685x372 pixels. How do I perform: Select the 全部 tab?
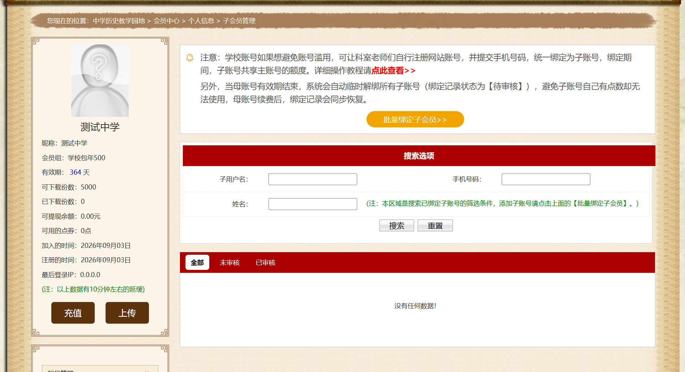click(197, 263)
